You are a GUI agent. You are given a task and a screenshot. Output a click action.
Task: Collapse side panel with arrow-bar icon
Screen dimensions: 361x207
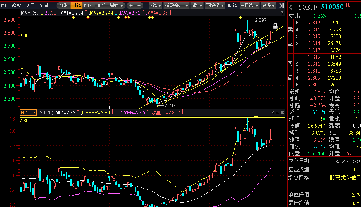[282, 5]
